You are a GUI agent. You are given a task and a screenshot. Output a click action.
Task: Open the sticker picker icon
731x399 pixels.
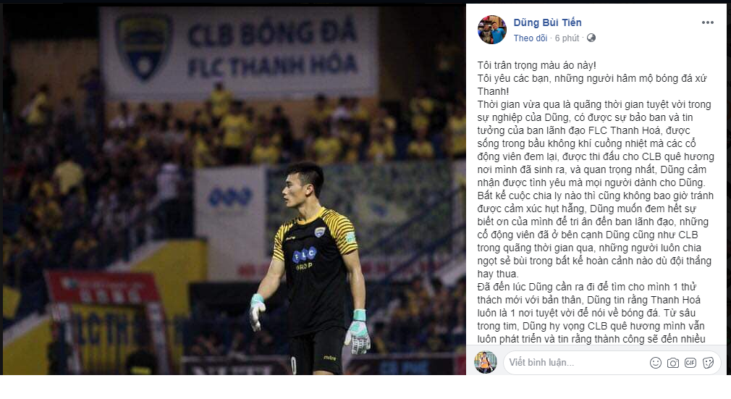point(708,363)
